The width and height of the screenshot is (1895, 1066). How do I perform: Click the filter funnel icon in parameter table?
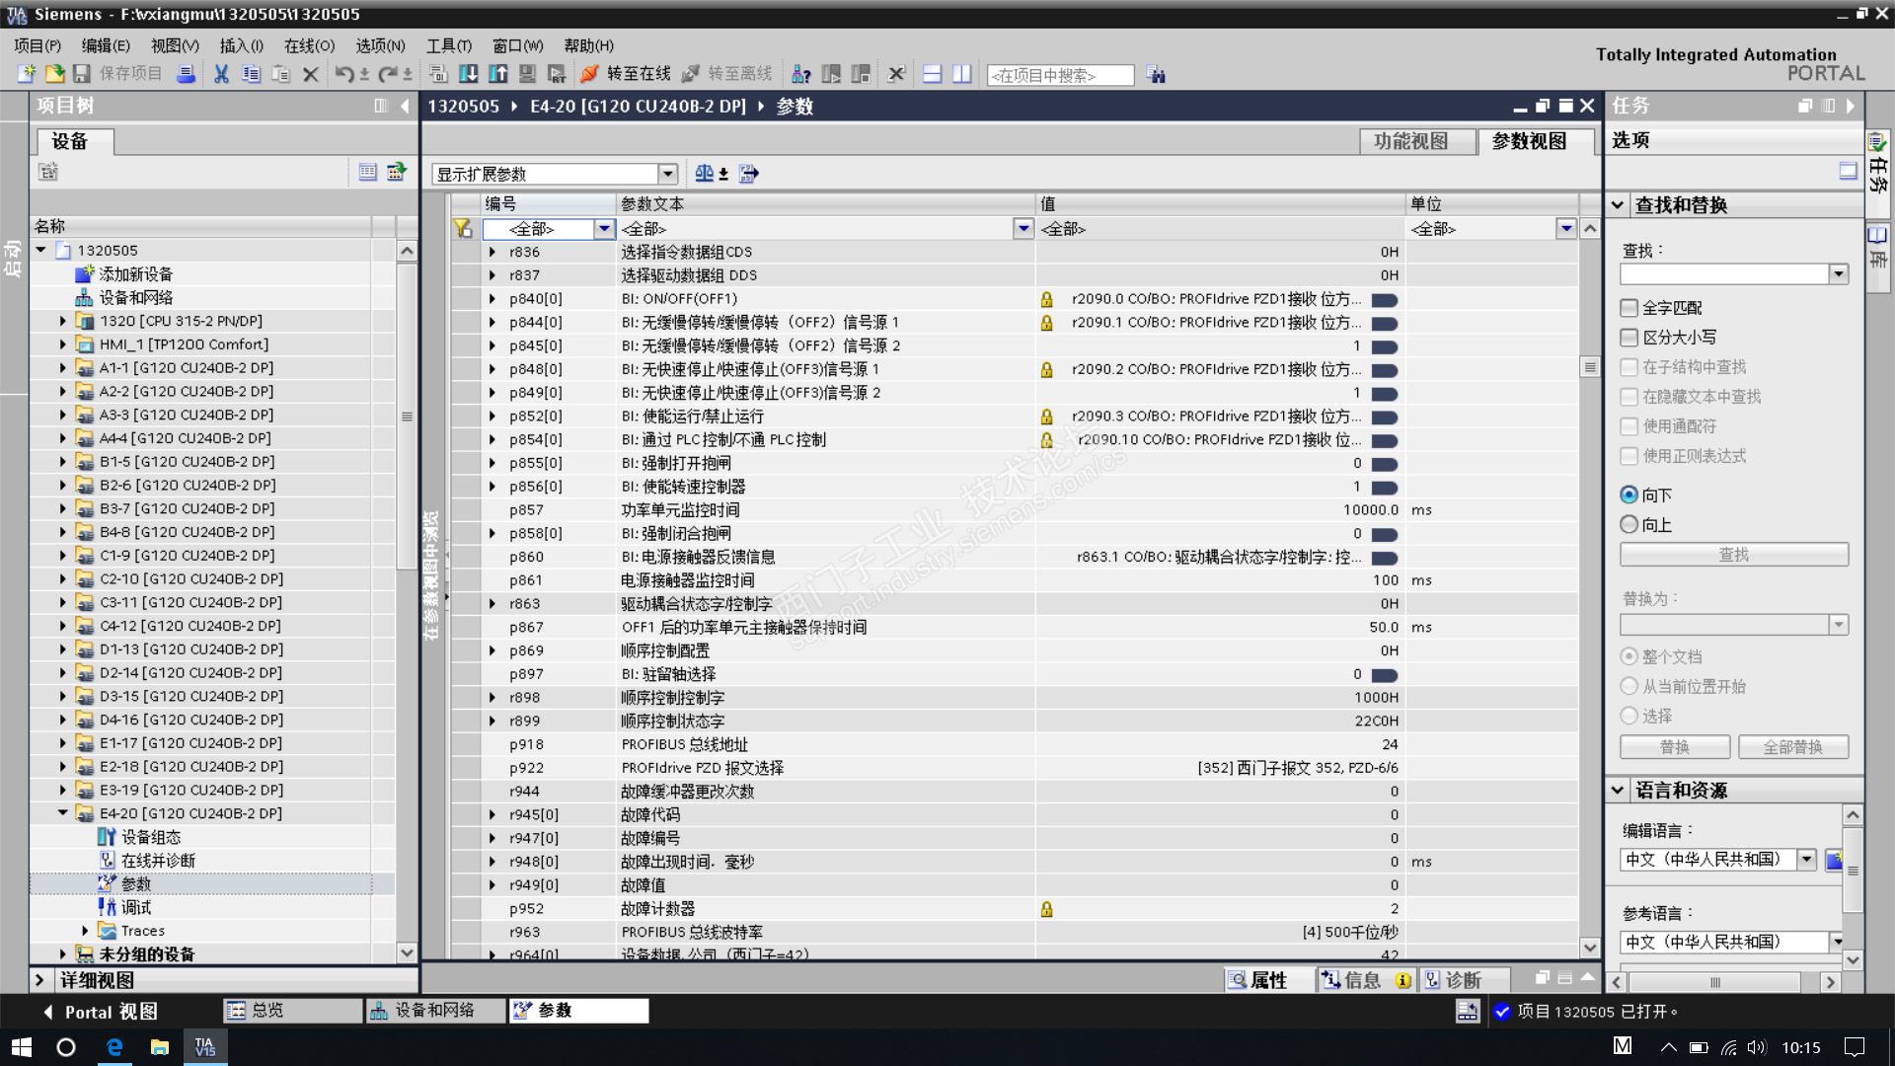tap(462, 229)
